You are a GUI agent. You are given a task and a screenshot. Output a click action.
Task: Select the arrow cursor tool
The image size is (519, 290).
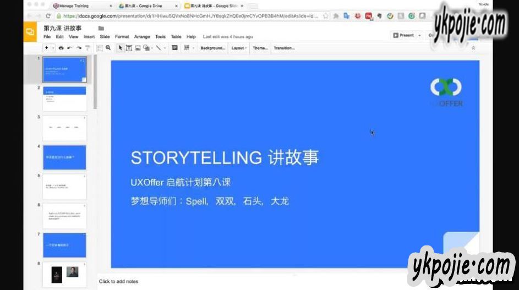(121, 48)
